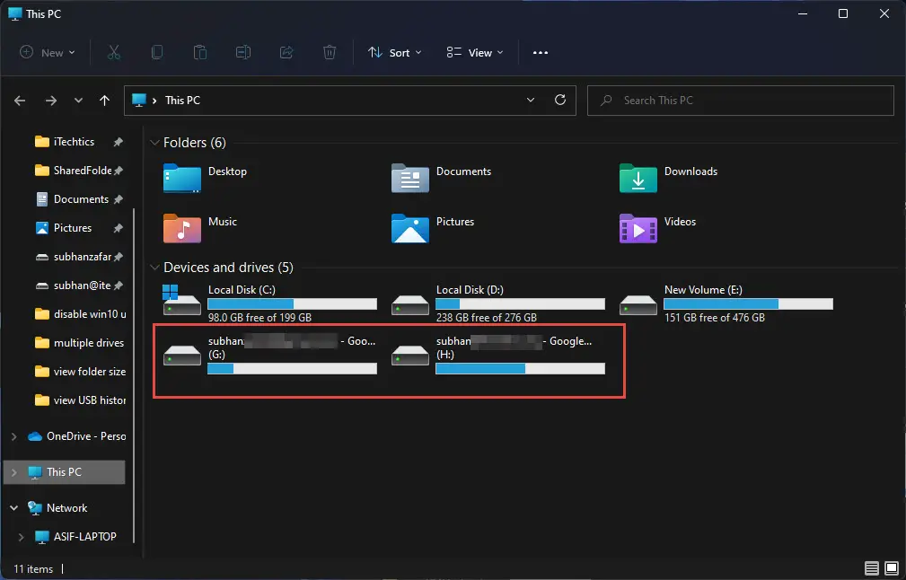Open subhanzafar pinned drive in sidebar
The width and height of the screenshot is (906, 580).
[x=82, y=257]
